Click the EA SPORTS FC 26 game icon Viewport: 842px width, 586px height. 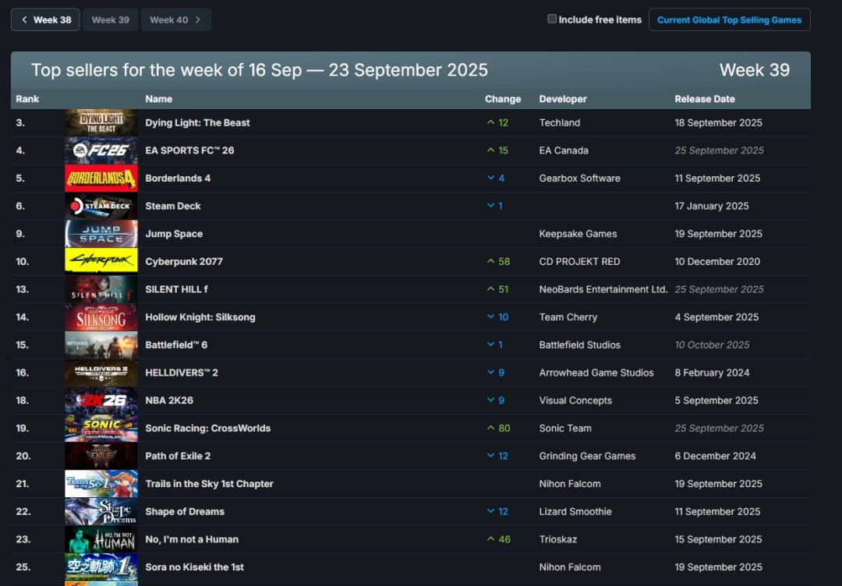(101, 150)
